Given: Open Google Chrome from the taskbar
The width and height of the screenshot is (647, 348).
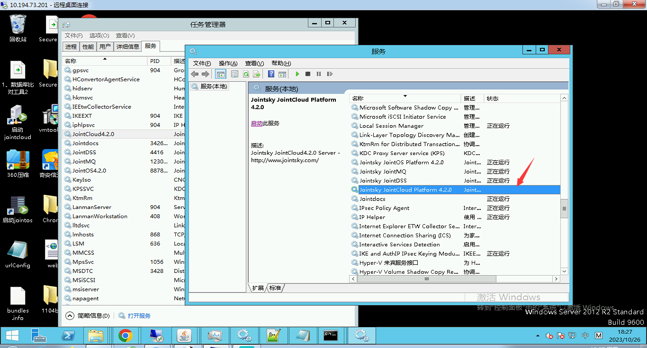Looking at the screenshot, I should click(125, 336).
